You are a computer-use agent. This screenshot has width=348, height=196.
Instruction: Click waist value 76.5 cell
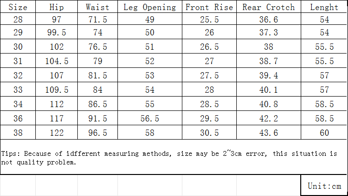98,46
